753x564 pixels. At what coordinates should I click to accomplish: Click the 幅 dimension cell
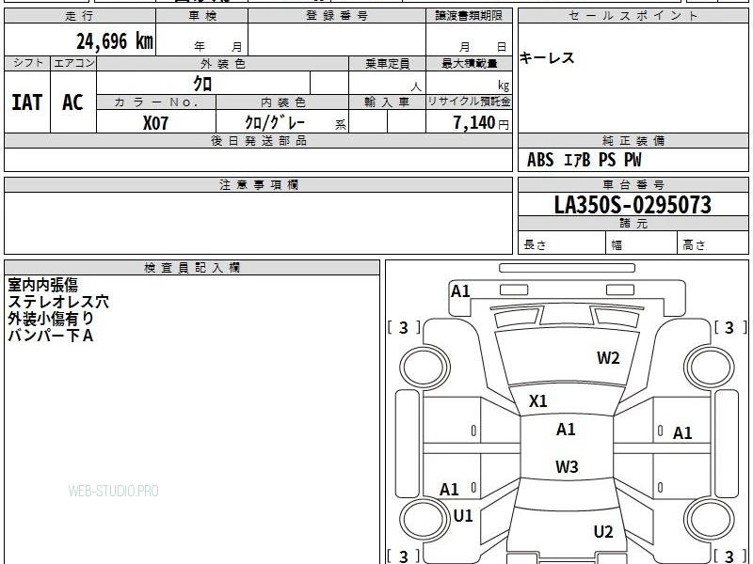(642, 243)
